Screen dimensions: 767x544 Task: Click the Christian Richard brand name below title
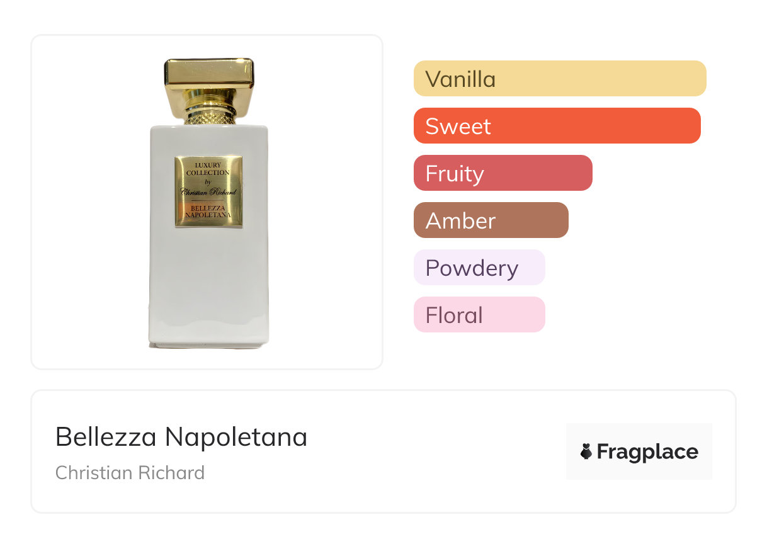tap(130, 473)
